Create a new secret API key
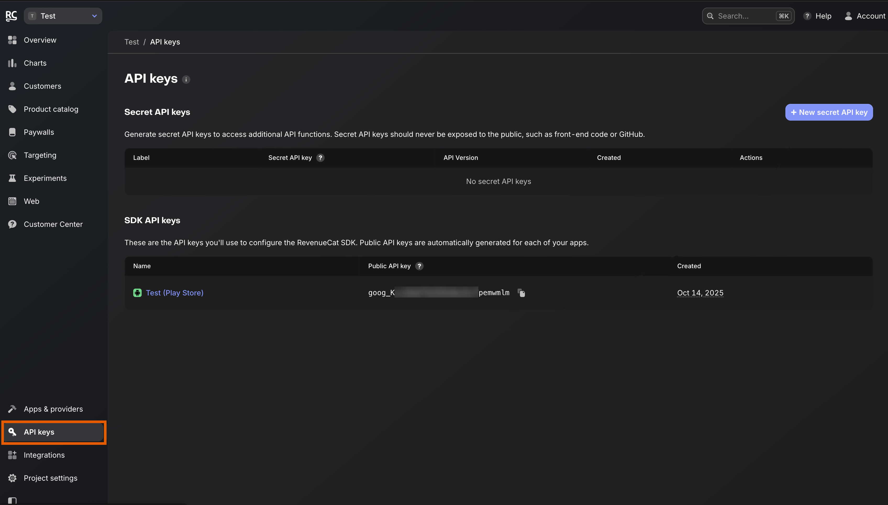This screenshot has width=888, height=505. tap(829, 112)
